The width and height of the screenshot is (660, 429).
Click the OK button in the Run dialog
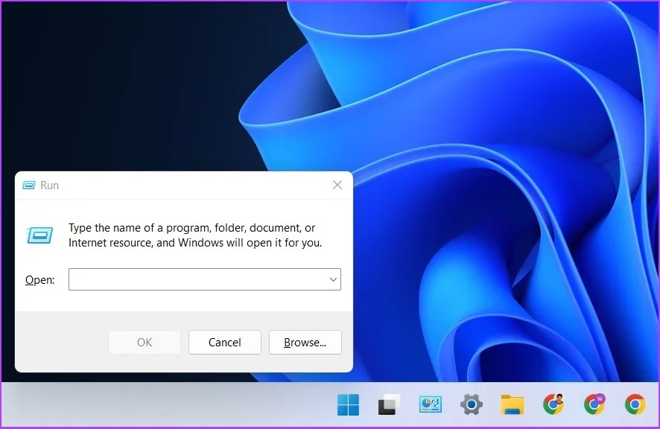[145, 342]
